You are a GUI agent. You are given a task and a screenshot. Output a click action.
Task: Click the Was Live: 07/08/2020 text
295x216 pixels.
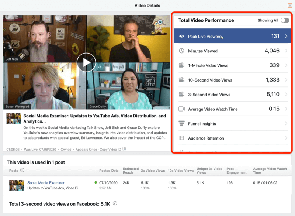pyautogui.click(x=40, y=149)
